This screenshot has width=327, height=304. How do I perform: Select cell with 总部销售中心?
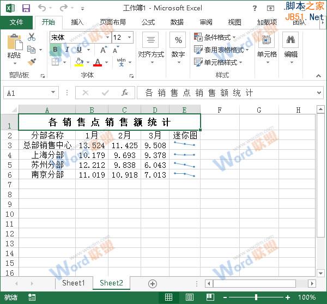[x=47, y=145]
